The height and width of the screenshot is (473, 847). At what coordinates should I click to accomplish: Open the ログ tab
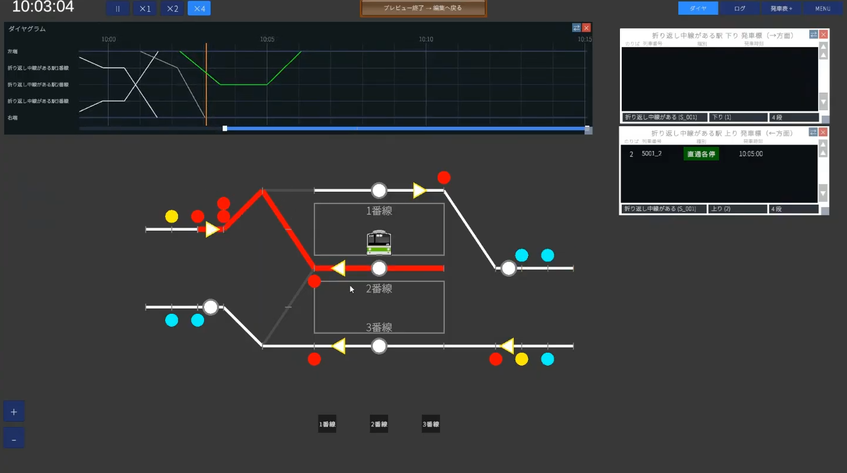coord(740,8)
